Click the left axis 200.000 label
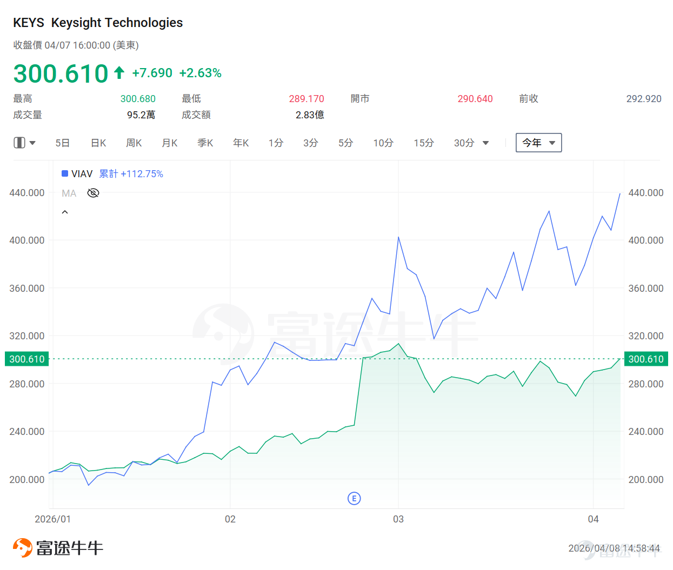 tap(27, 480)
